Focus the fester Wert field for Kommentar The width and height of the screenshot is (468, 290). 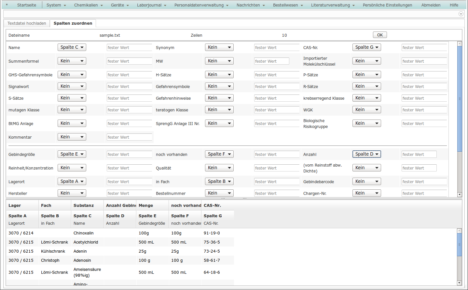coord(130,137)
